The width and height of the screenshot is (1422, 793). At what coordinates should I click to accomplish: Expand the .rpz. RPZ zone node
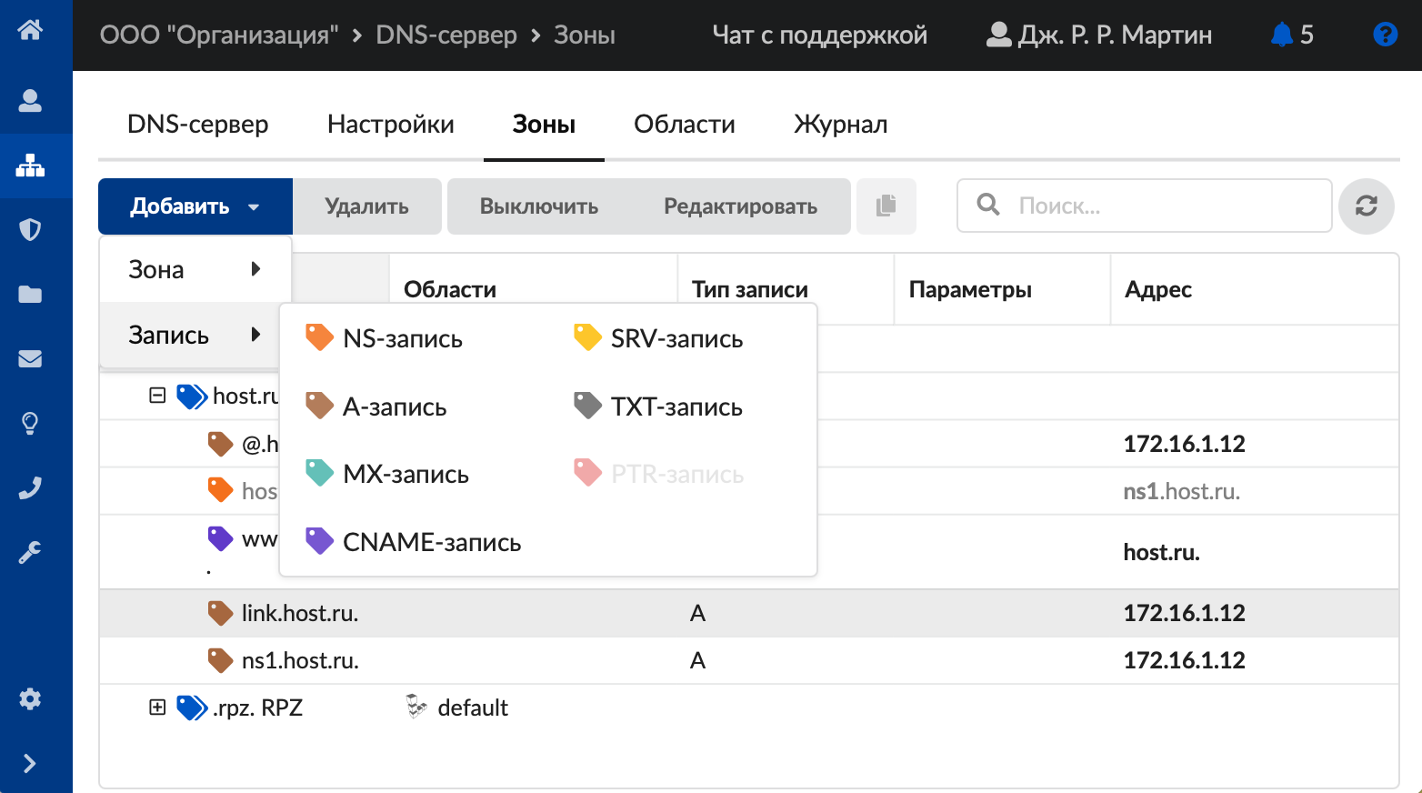pyautogui.click(x=157, y=708)
